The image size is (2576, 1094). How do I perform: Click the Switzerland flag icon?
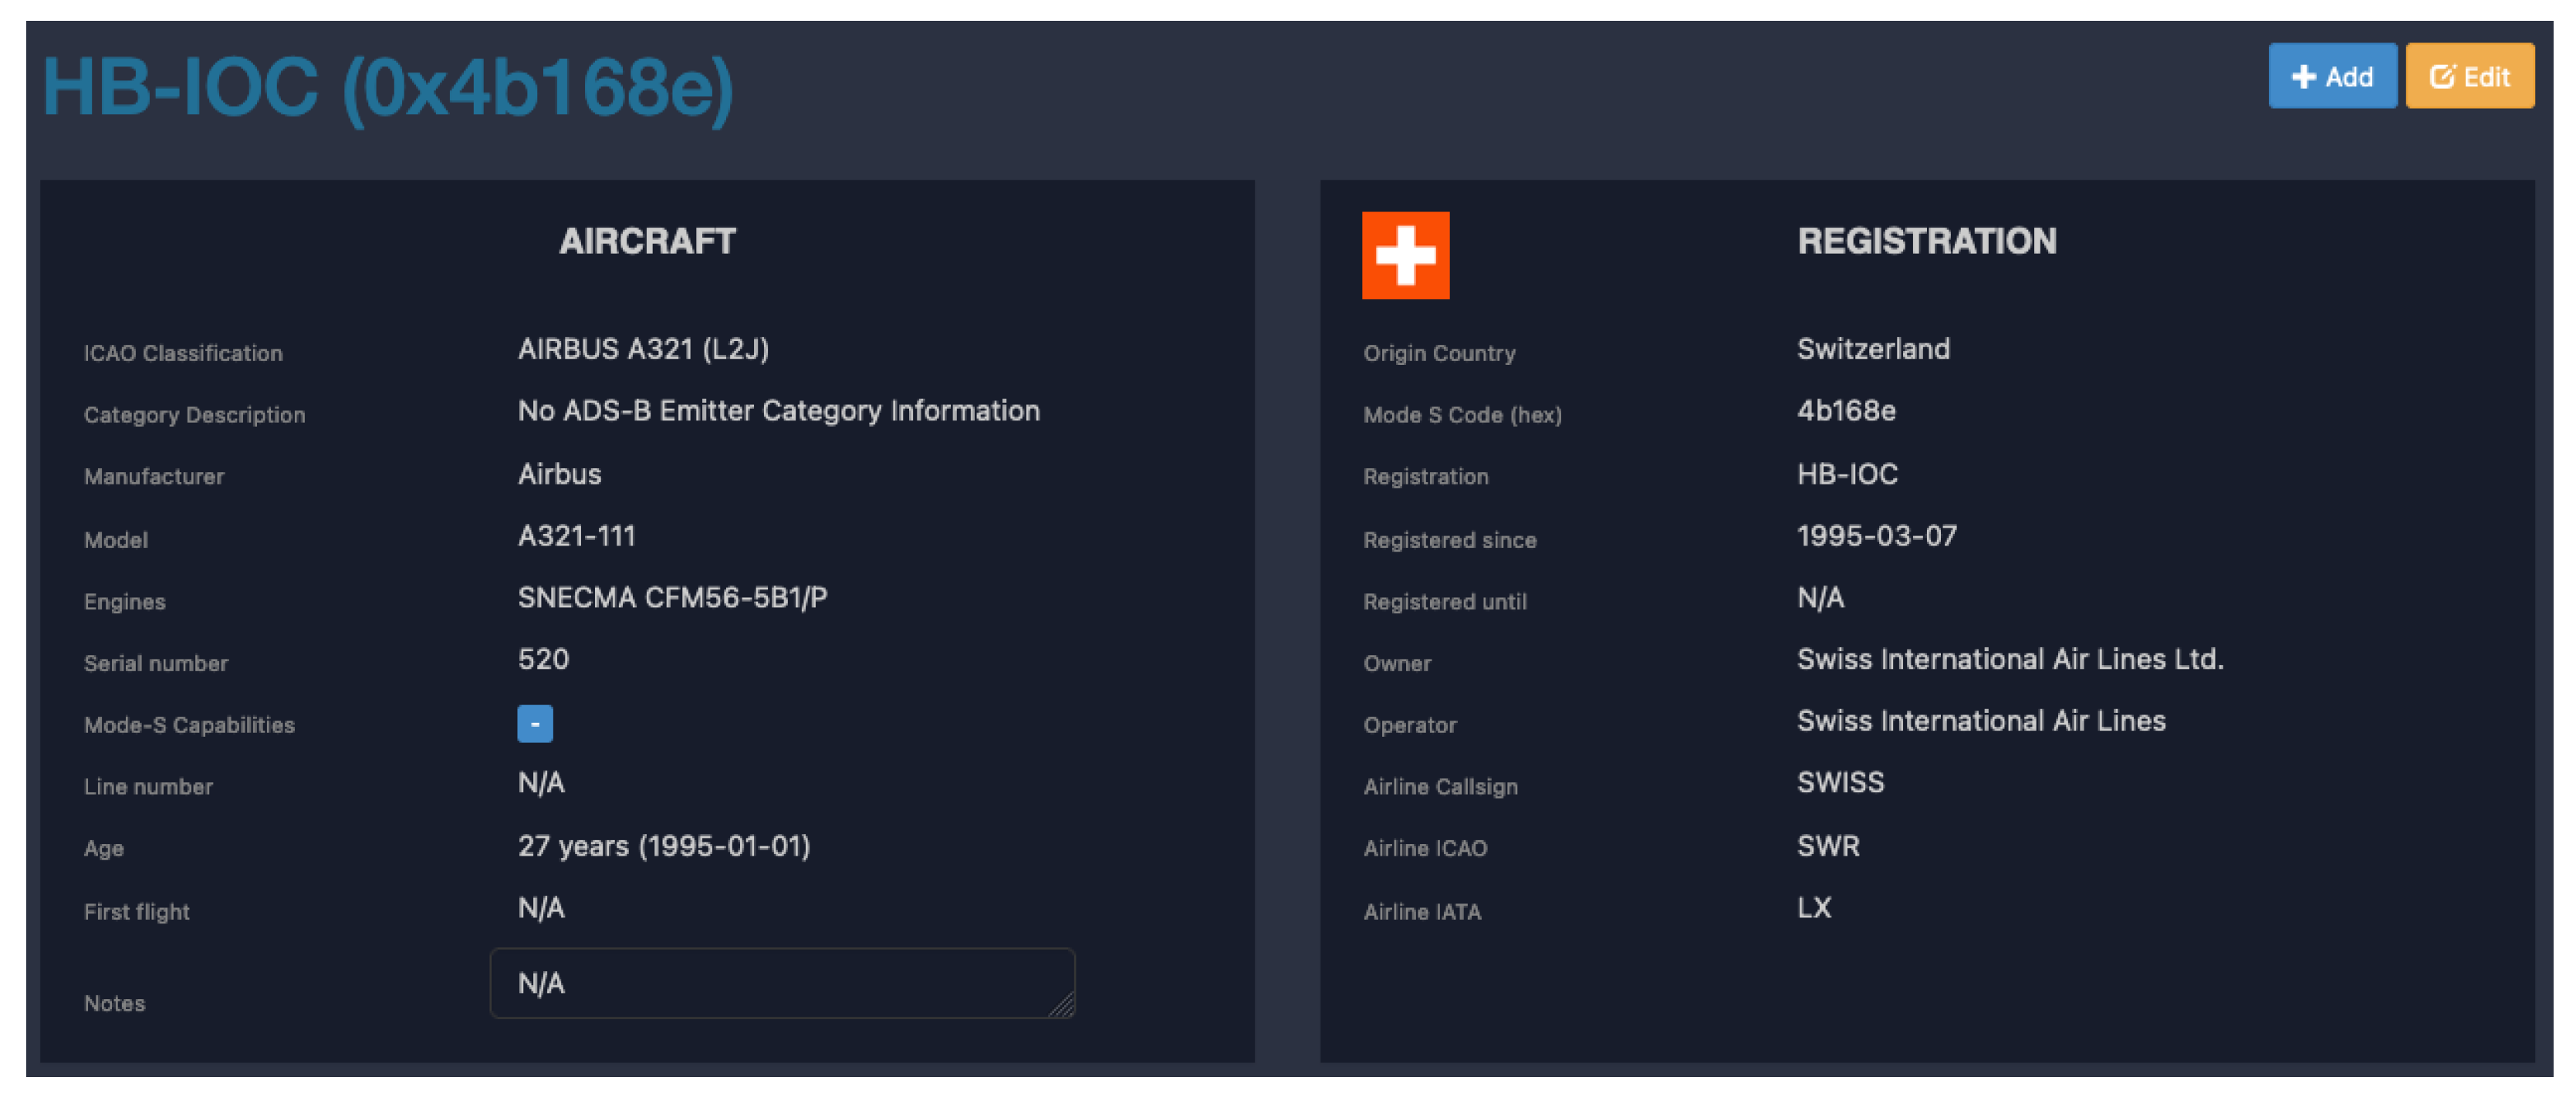(x=1405, y=255)
